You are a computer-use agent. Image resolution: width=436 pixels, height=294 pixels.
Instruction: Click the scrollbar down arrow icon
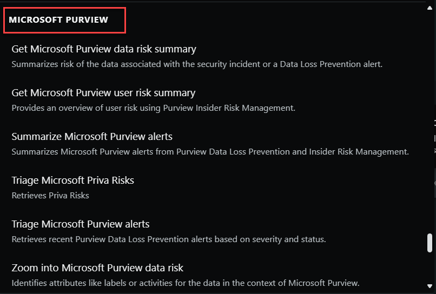pos(430,286)
